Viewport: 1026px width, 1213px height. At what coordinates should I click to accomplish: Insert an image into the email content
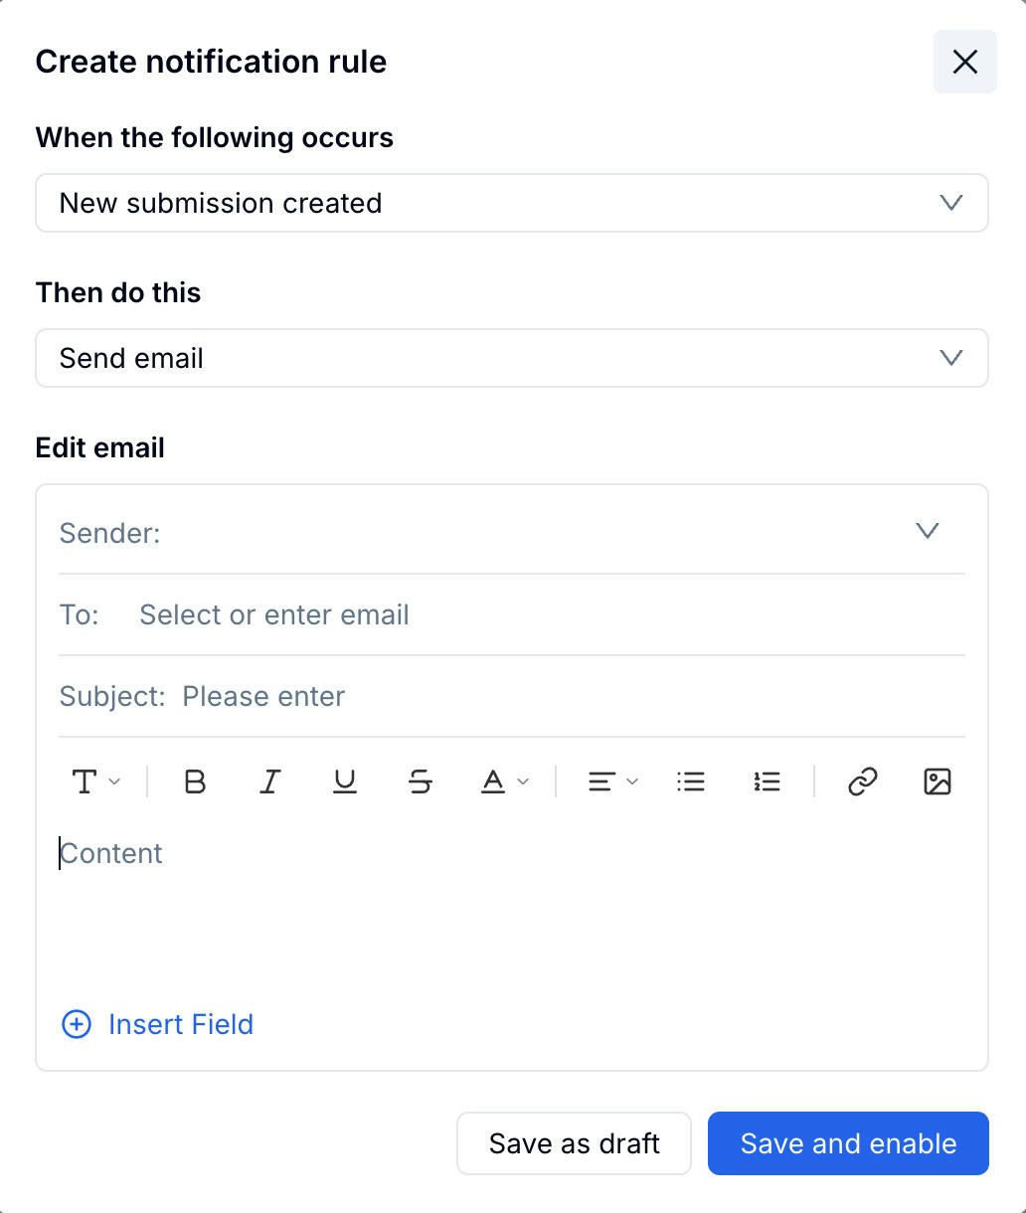(937, 781)
